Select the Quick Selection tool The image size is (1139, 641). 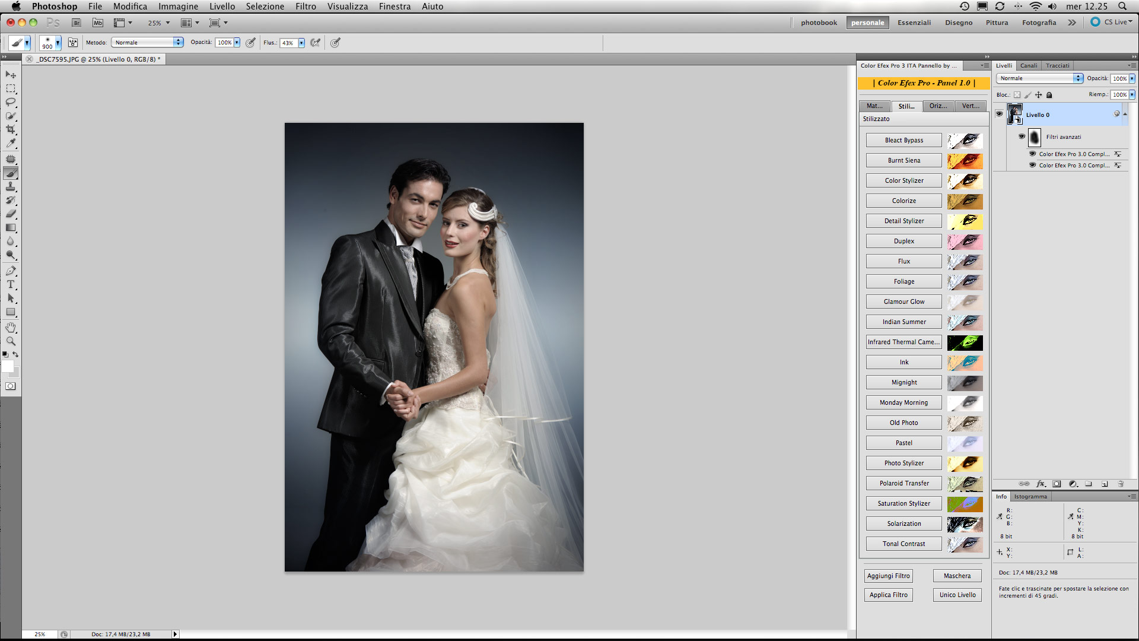[x=11, y=116]
